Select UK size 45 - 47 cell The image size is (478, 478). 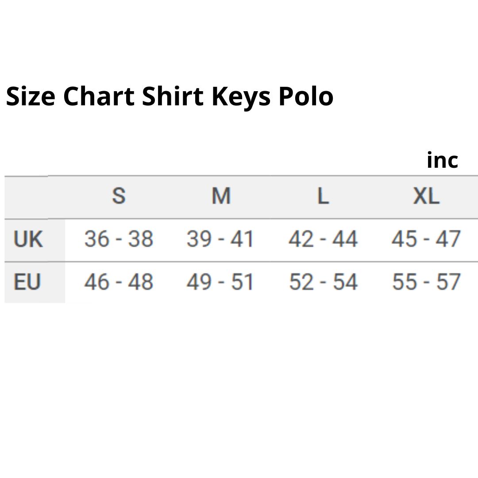coord(426,239)
